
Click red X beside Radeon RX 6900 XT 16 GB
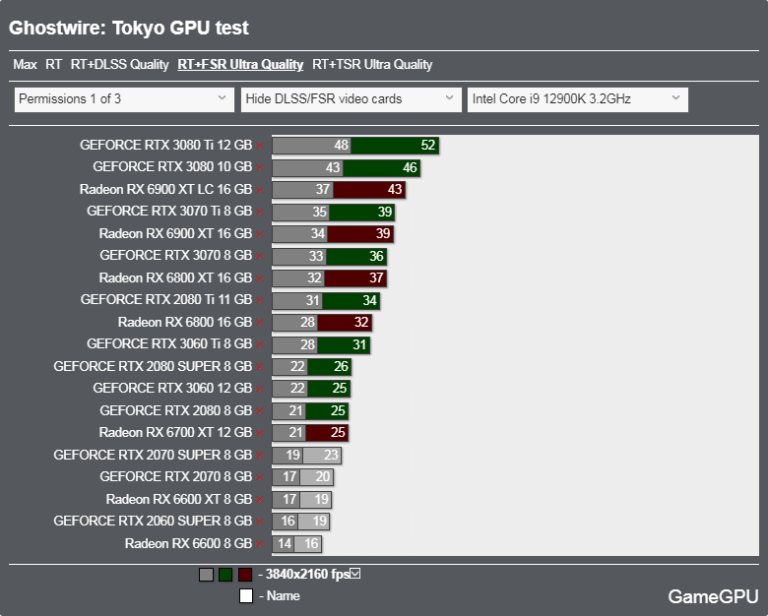260,234
